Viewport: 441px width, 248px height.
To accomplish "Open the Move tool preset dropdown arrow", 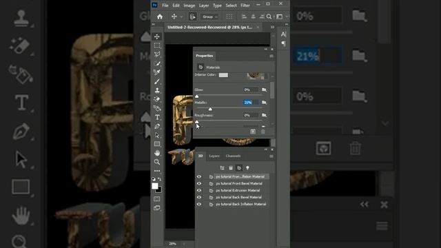I will (x=181, y=17).
